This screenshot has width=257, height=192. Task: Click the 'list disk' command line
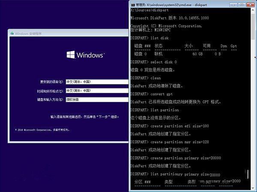(x=149, y=38)
